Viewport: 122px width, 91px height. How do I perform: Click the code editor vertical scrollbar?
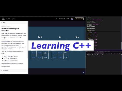(x=121, y=45)
